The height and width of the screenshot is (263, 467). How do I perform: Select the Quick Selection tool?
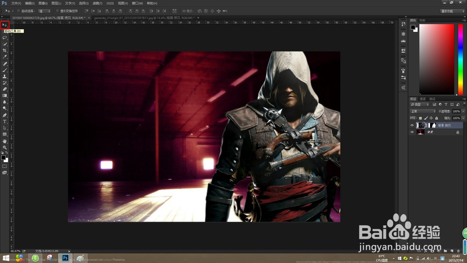pos(5,44)
